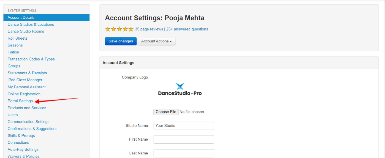Click the Last Name text field

point(184,153)
